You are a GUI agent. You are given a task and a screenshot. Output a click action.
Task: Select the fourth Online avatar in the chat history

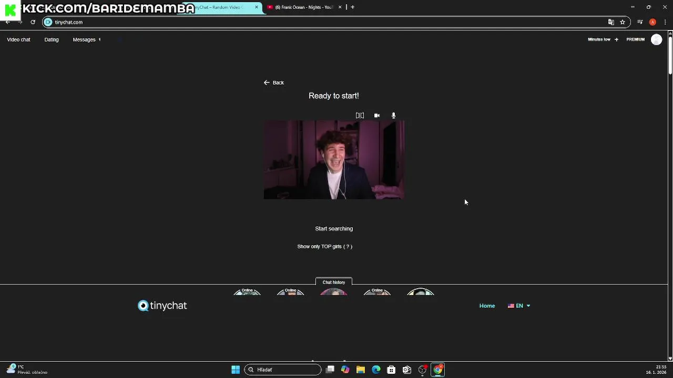coord(377,291)
